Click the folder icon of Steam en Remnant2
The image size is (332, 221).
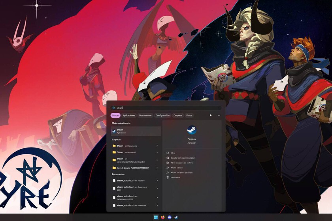click(114, 152)
